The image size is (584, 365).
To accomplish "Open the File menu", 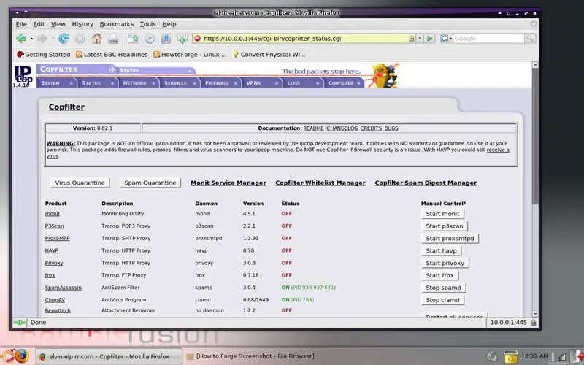I will click(21, 24).
